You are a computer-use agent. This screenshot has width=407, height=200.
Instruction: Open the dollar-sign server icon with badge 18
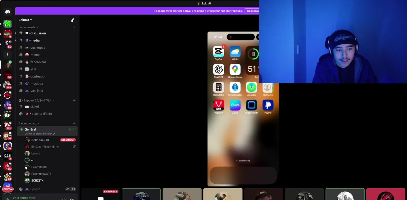coord(8,146)
